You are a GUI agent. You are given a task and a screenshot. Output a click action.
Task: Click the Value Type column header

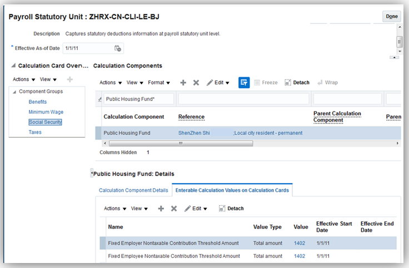pyautogui.click(x=267, y=227)
